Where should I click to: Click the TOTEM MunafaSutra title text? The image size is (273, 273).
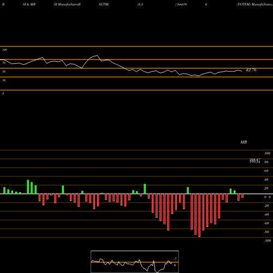(x=254, y=4)
